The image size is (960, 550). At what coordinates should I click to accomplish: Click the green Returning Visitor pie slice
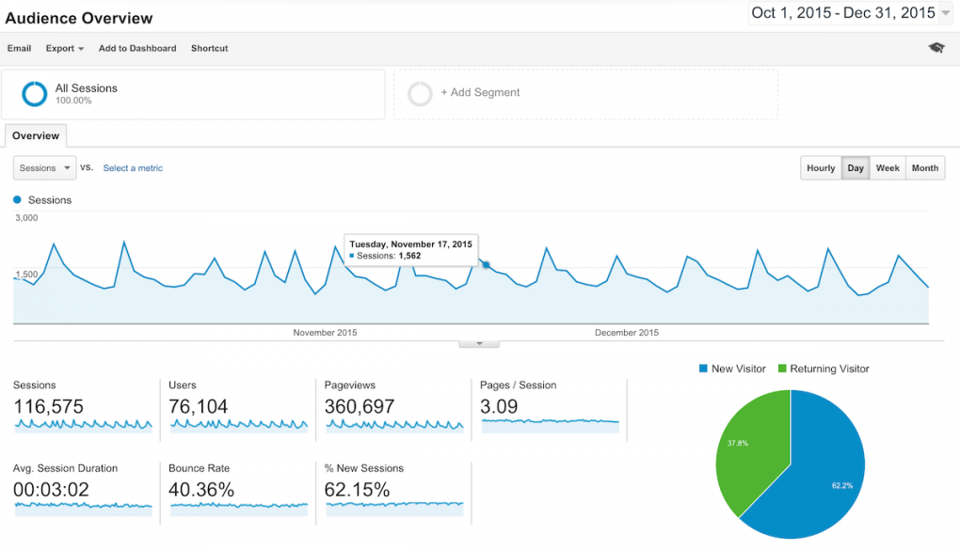tap(748, 451)
